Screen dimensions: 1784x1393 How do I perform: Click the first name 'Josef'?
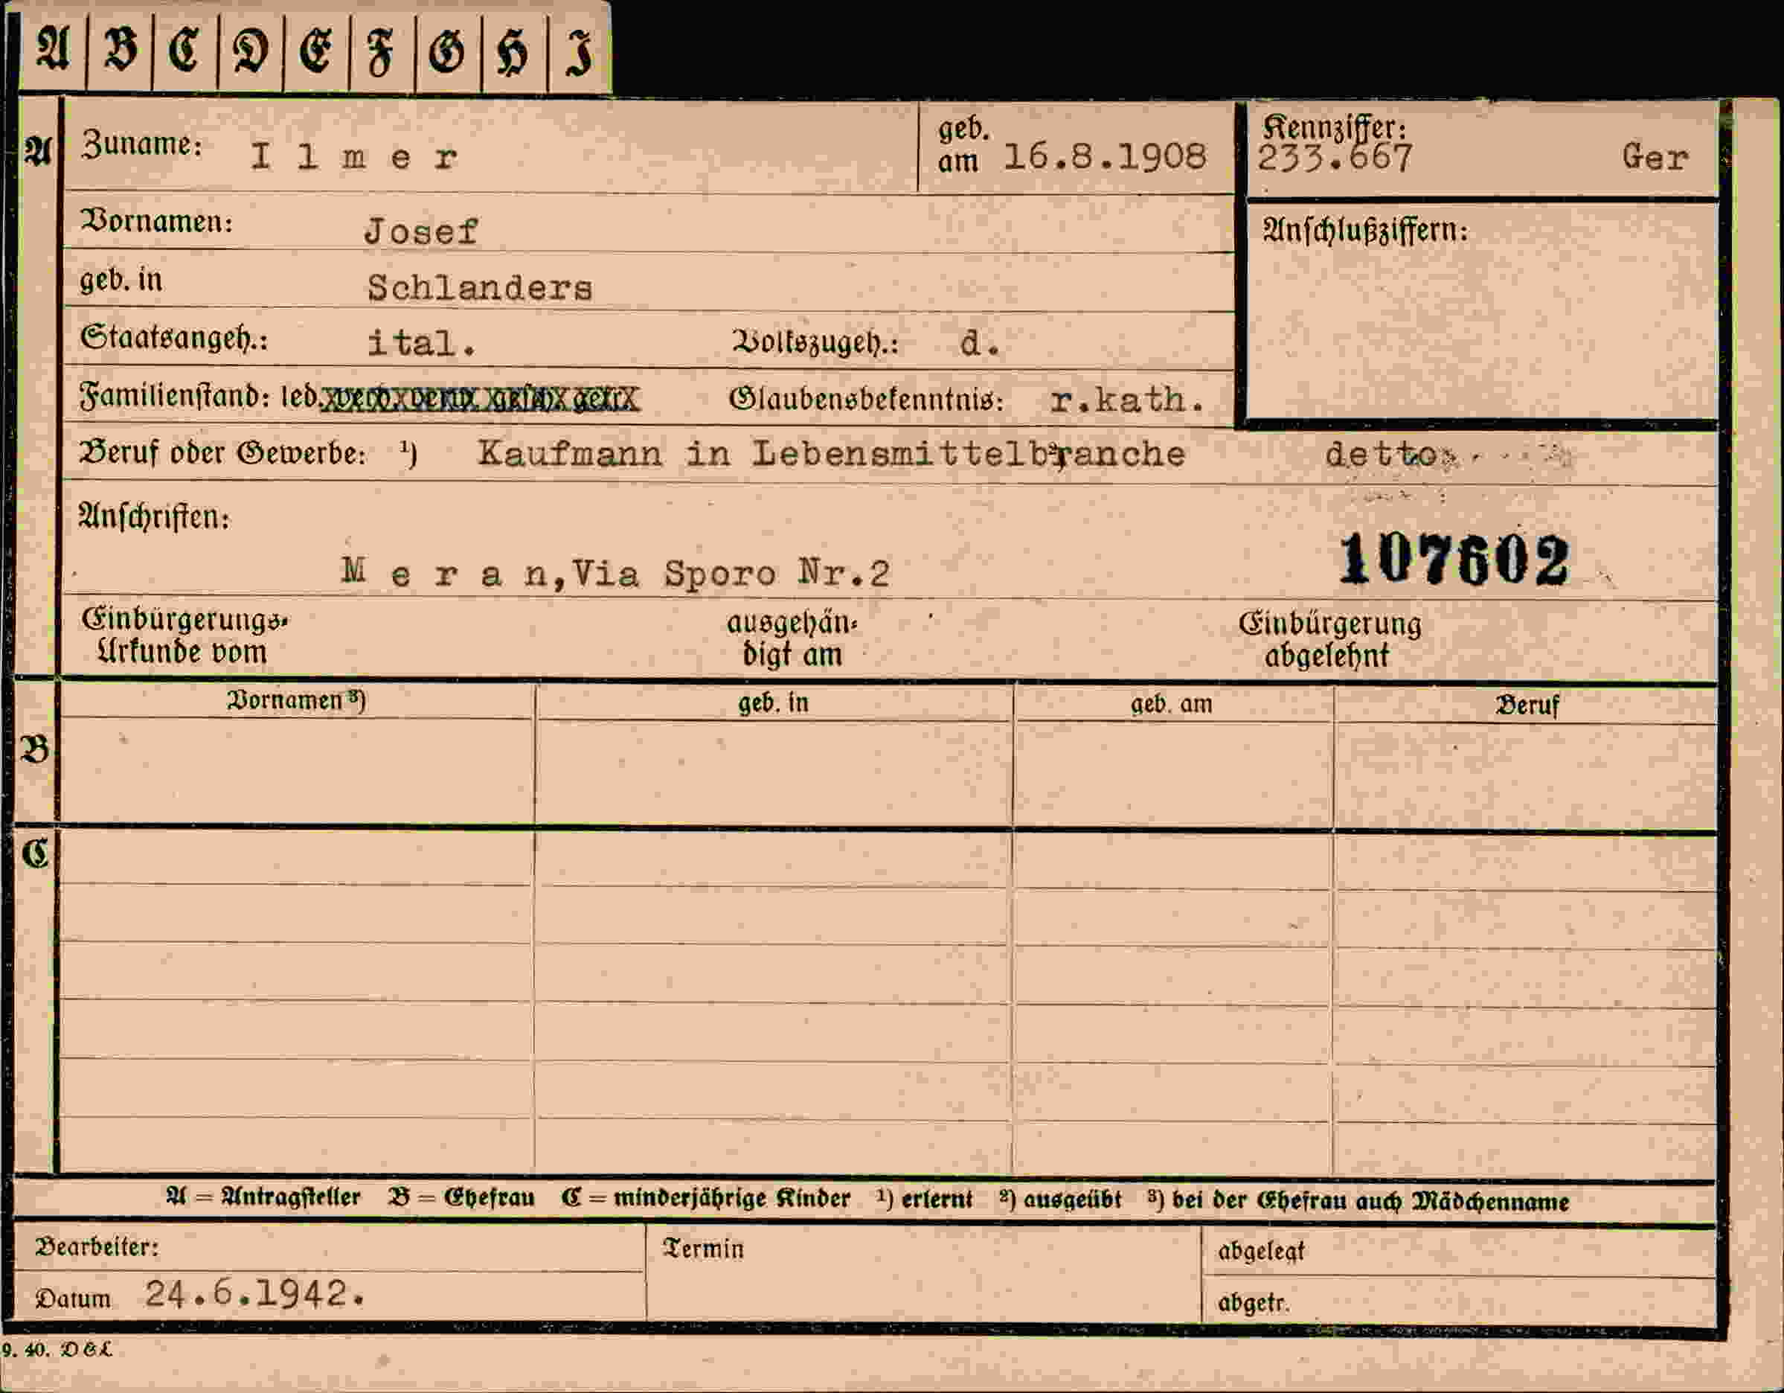coord(420,231)
